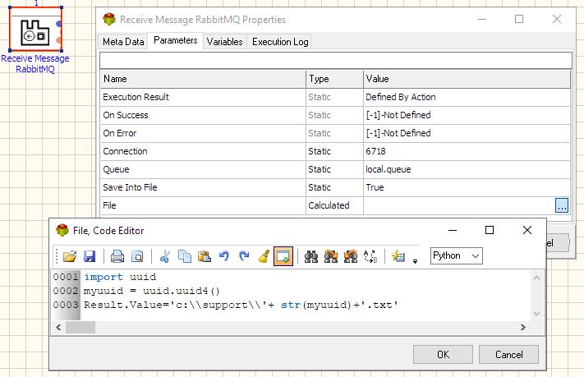Click the print icon in code editor

(x=117, y=256)
